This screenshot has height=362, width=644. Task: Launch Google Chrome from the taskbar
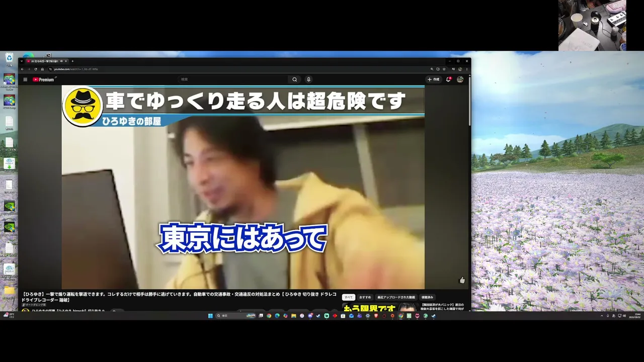click(x=269, y=316)
